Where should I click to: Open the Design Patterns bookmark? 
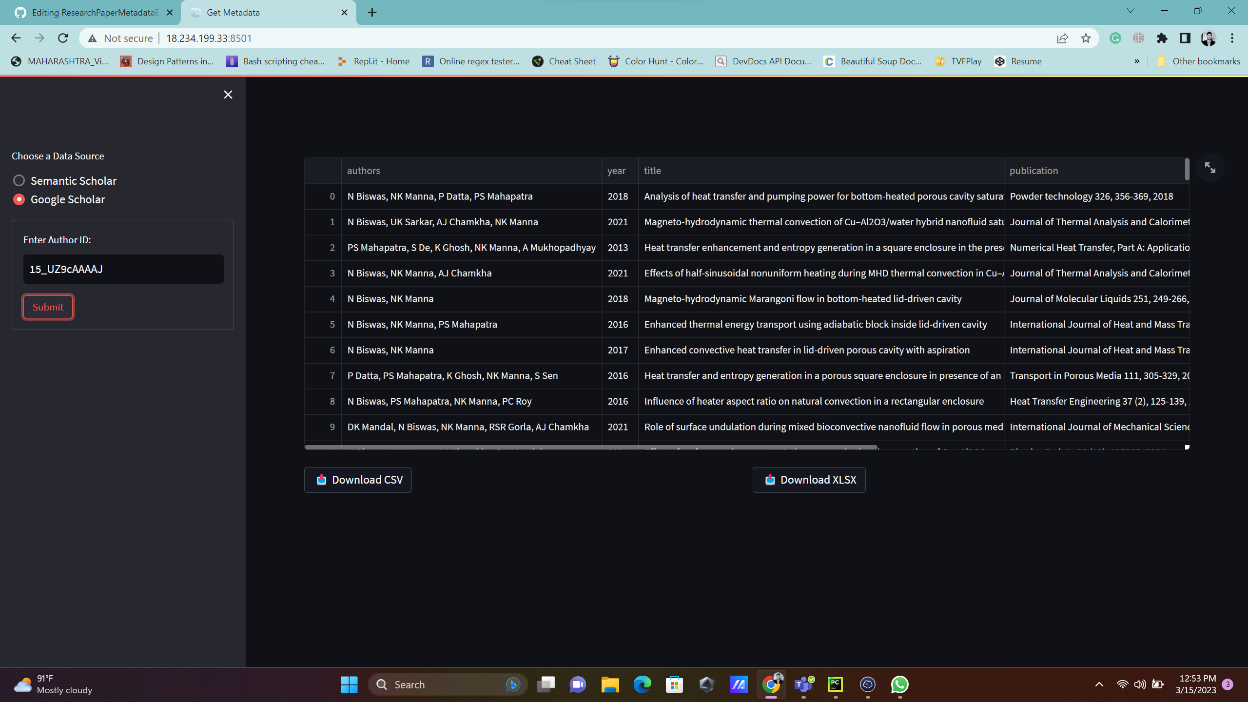point(167,61)
